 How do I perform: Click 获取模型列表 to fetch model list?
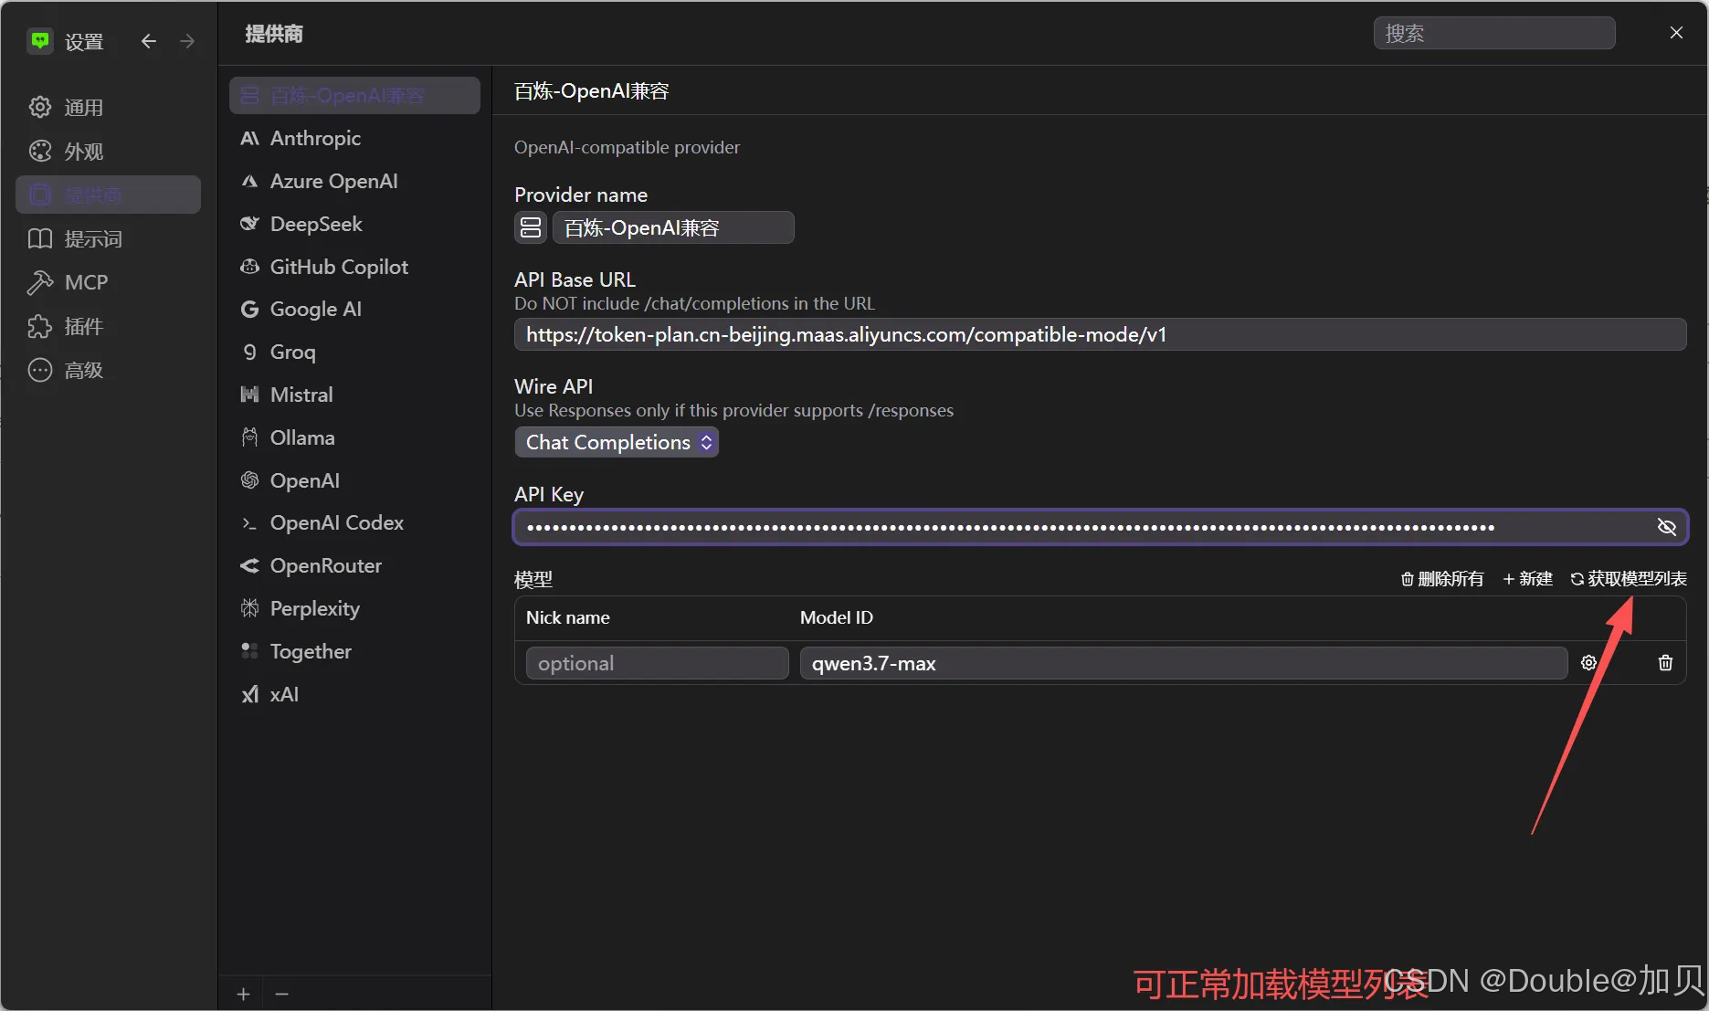[x=1629, y=579]
